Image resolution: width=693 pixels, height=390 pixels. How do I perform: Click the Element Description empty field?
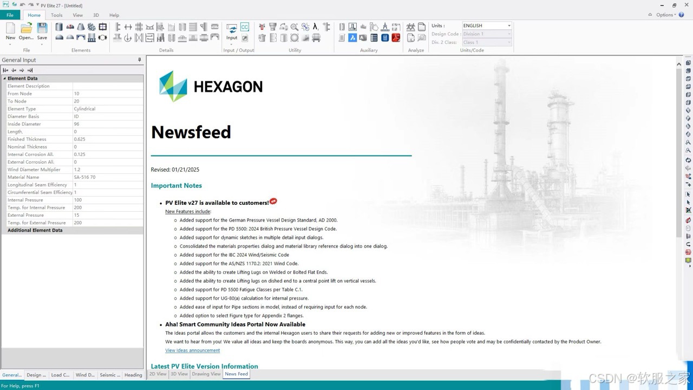tap(108, 86)
